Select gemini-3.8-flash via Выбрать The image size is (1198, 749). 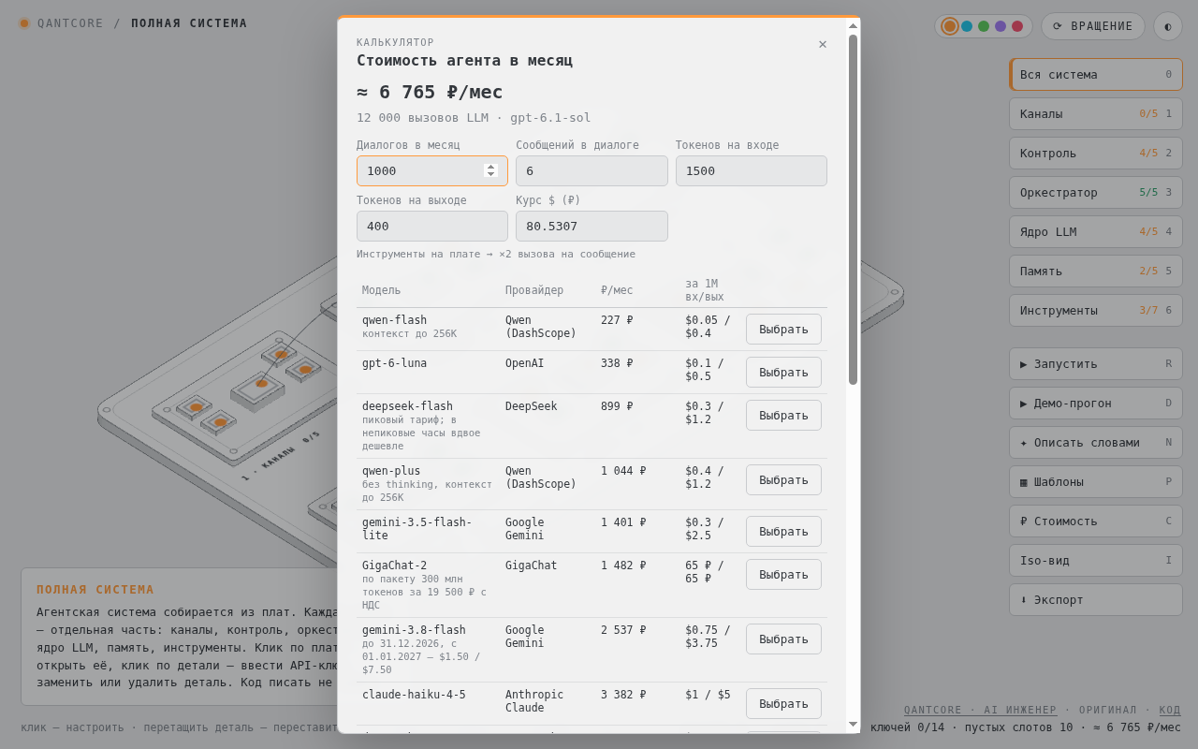click(783, 639)
